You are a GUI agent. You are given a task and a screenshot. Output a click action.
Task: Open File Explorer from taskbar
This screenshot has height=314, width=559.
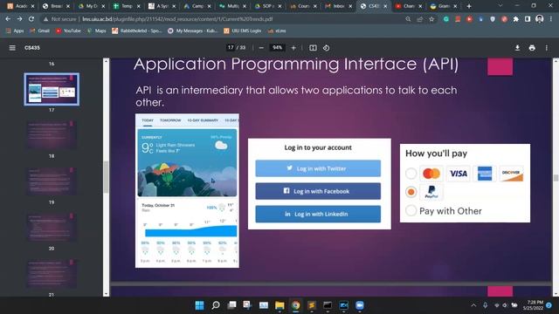point(279,305)
